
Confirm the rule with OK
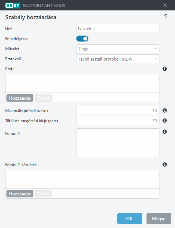tap(129, 219)
